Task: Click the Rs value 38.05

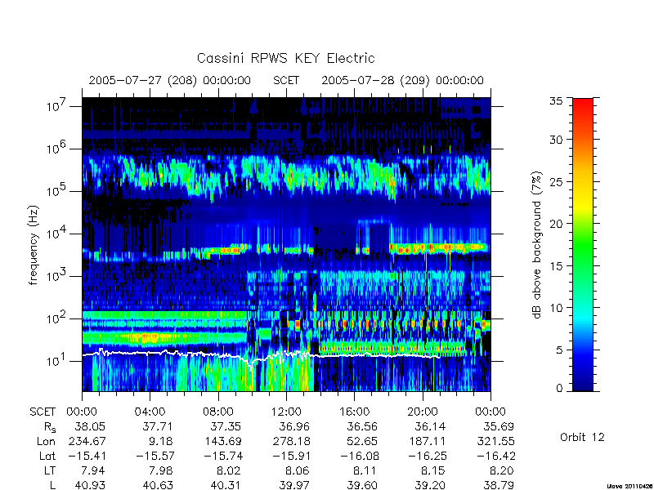Action: coord(90,426)
